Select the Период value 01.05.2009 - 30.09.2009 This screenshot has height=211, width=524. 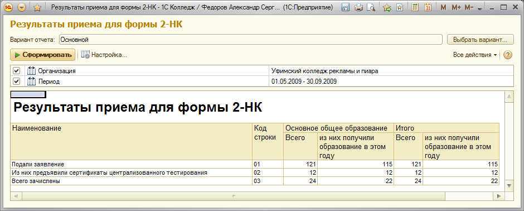[x=304, y=81]
